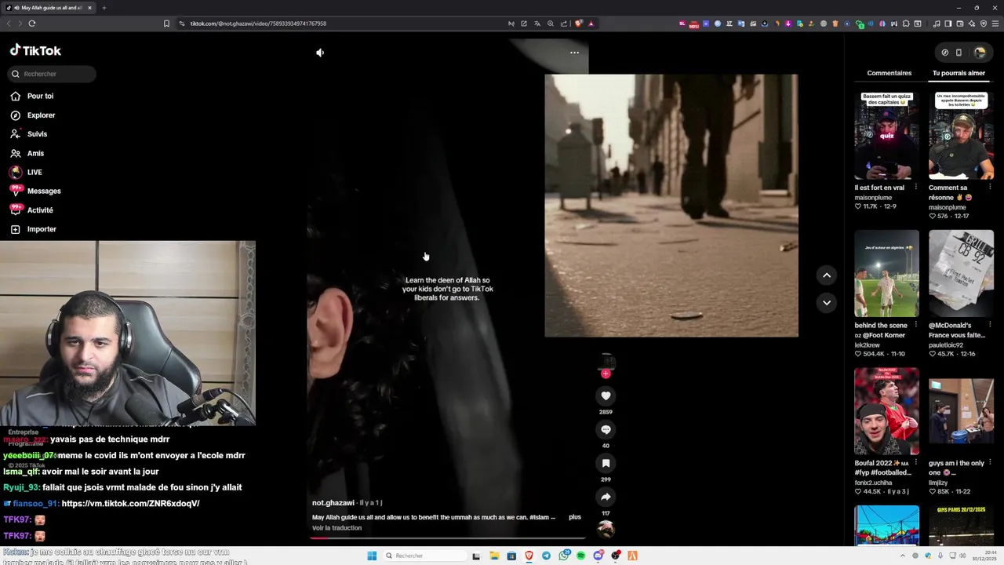Click the pauletloic92 author name

coord(947,344)
